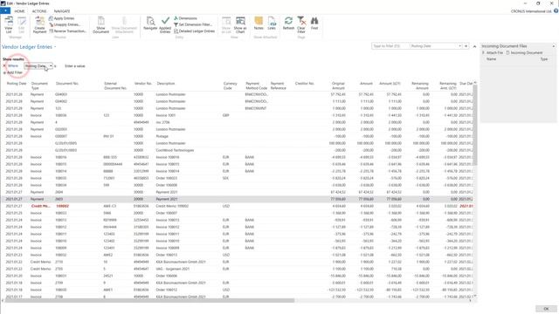This screenshot has width=559, height=314.
Task: Open Applied Entries
Action: [165, 24]
